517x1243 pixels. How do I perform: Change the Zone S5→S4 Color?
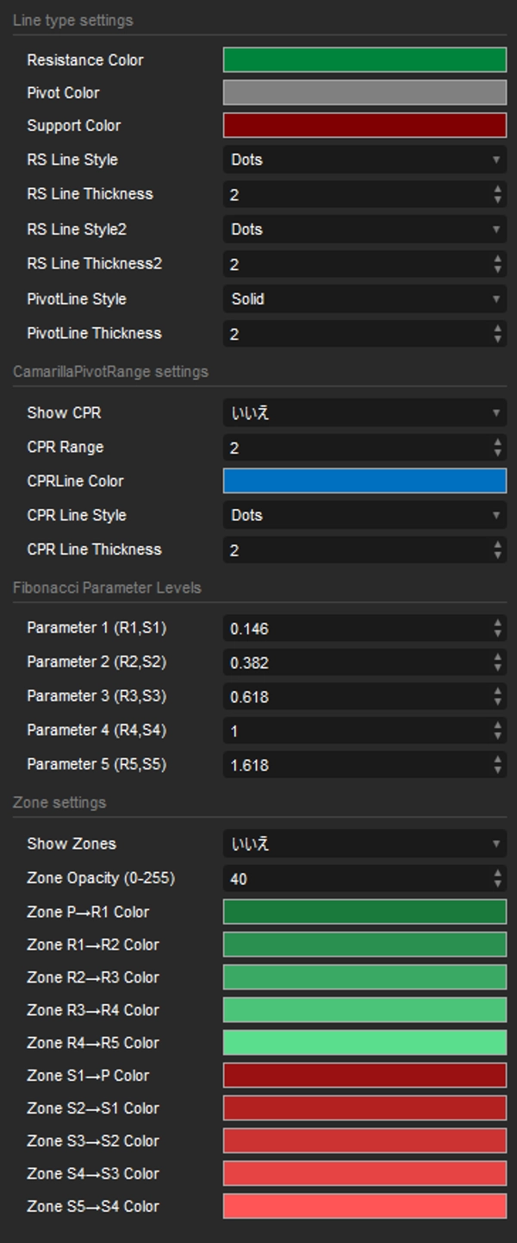click(x=364, y=1207)
